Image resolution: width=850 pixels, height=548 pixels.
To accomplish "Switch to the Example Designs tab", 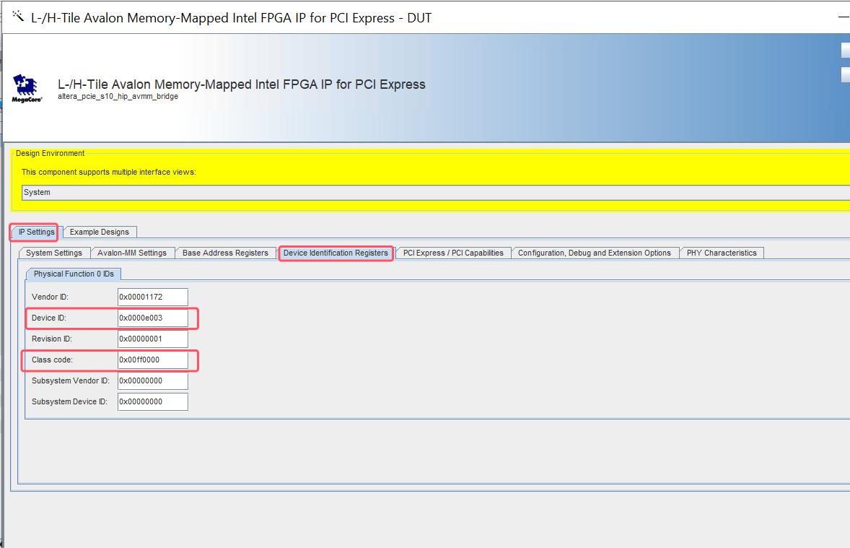I will pos(99,232).
